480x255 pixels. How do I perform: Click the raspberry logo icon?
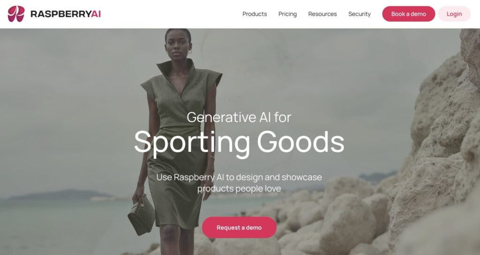(x=16, y=14)
